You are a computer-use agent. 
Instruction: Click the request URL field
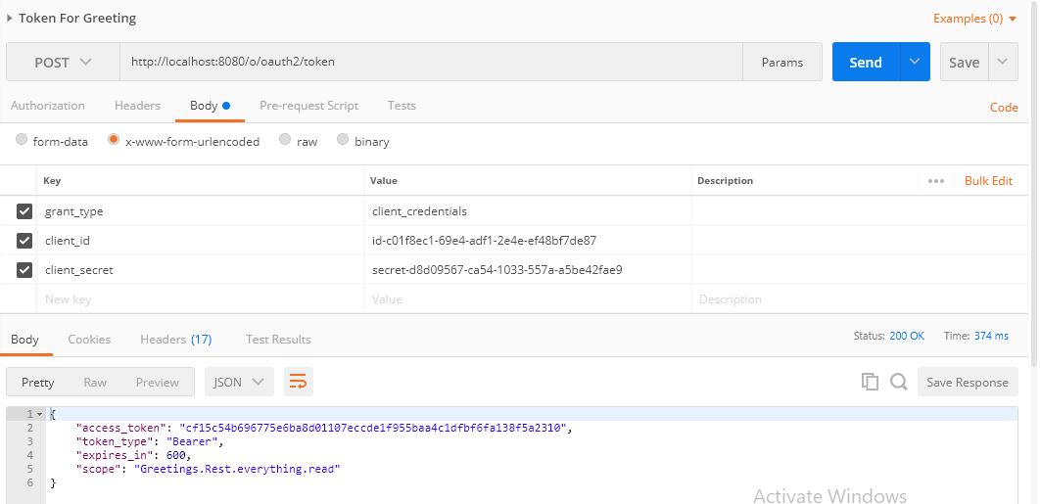[431, 63]
